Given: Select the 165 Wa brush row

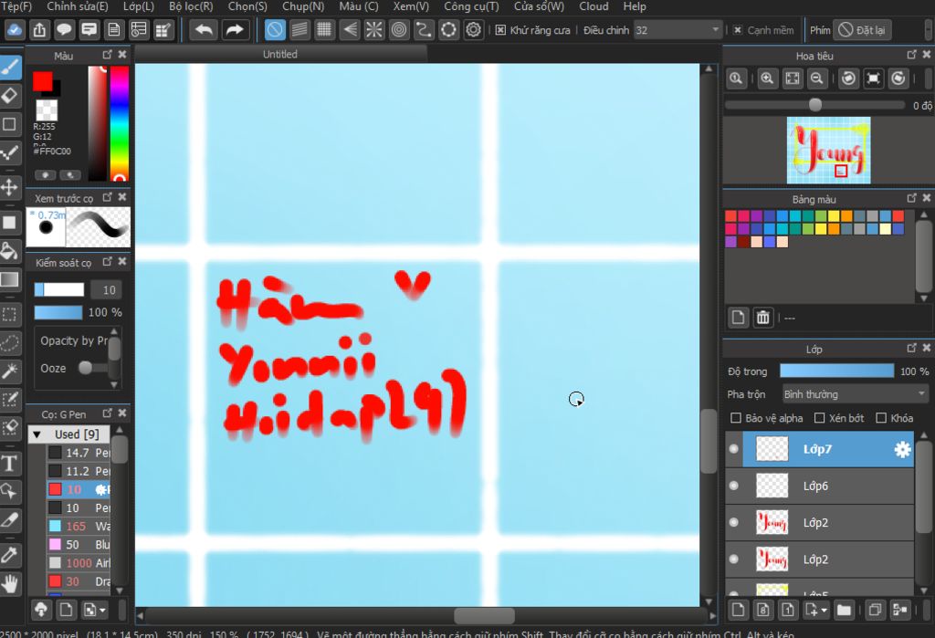Looking at the screenshot, I should pos(79,526).
